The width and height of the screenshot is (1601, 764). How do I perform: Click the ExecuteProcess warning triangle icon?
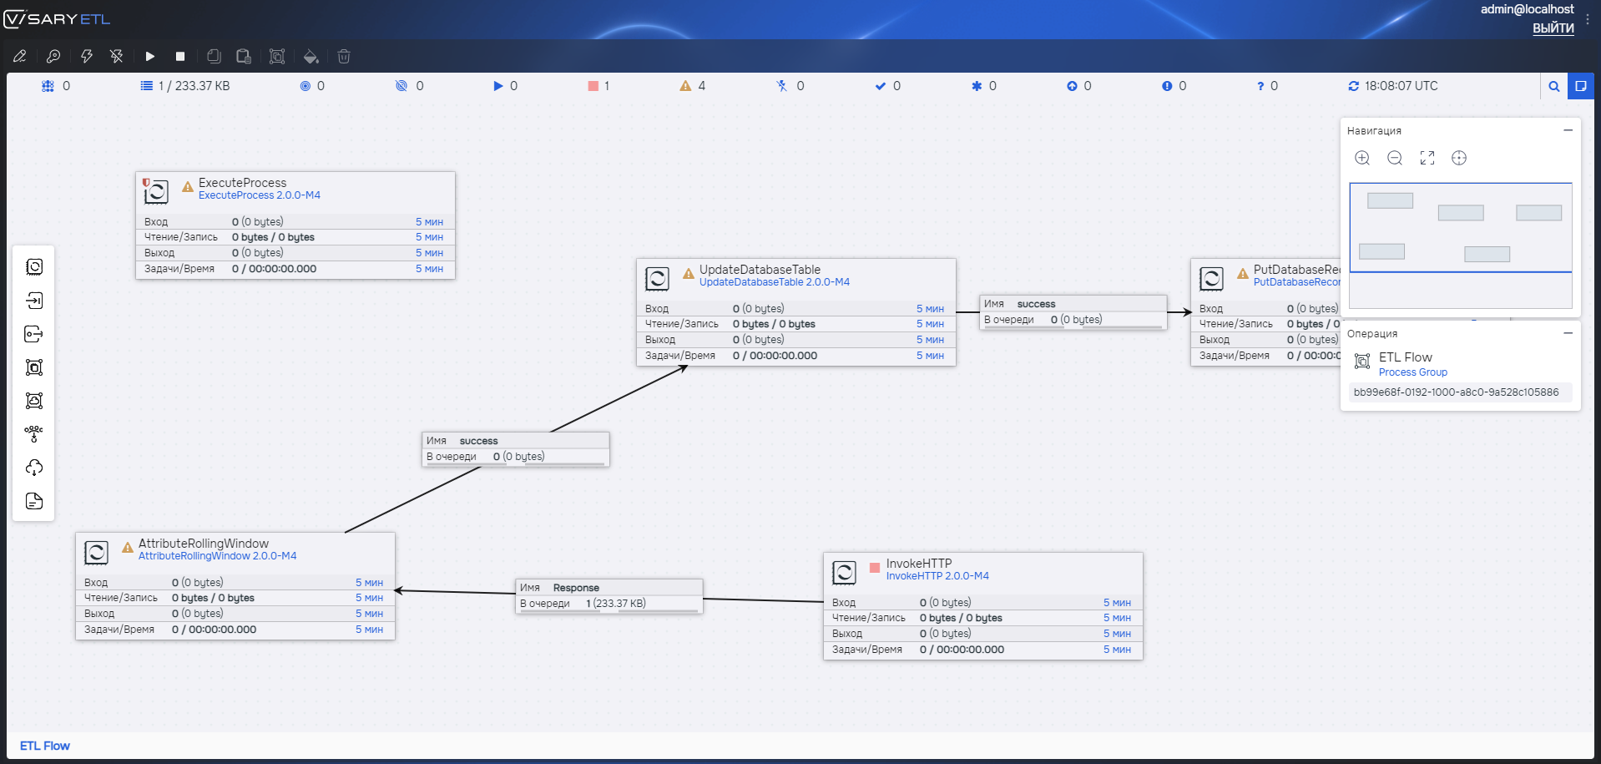pos(188,187)
